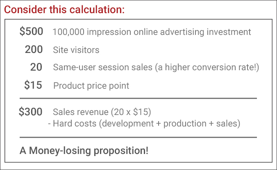Viewport: 277px width, 170px height.
Task: Click the 'Consider this calculation:' heading
Action: click(64, 9)
